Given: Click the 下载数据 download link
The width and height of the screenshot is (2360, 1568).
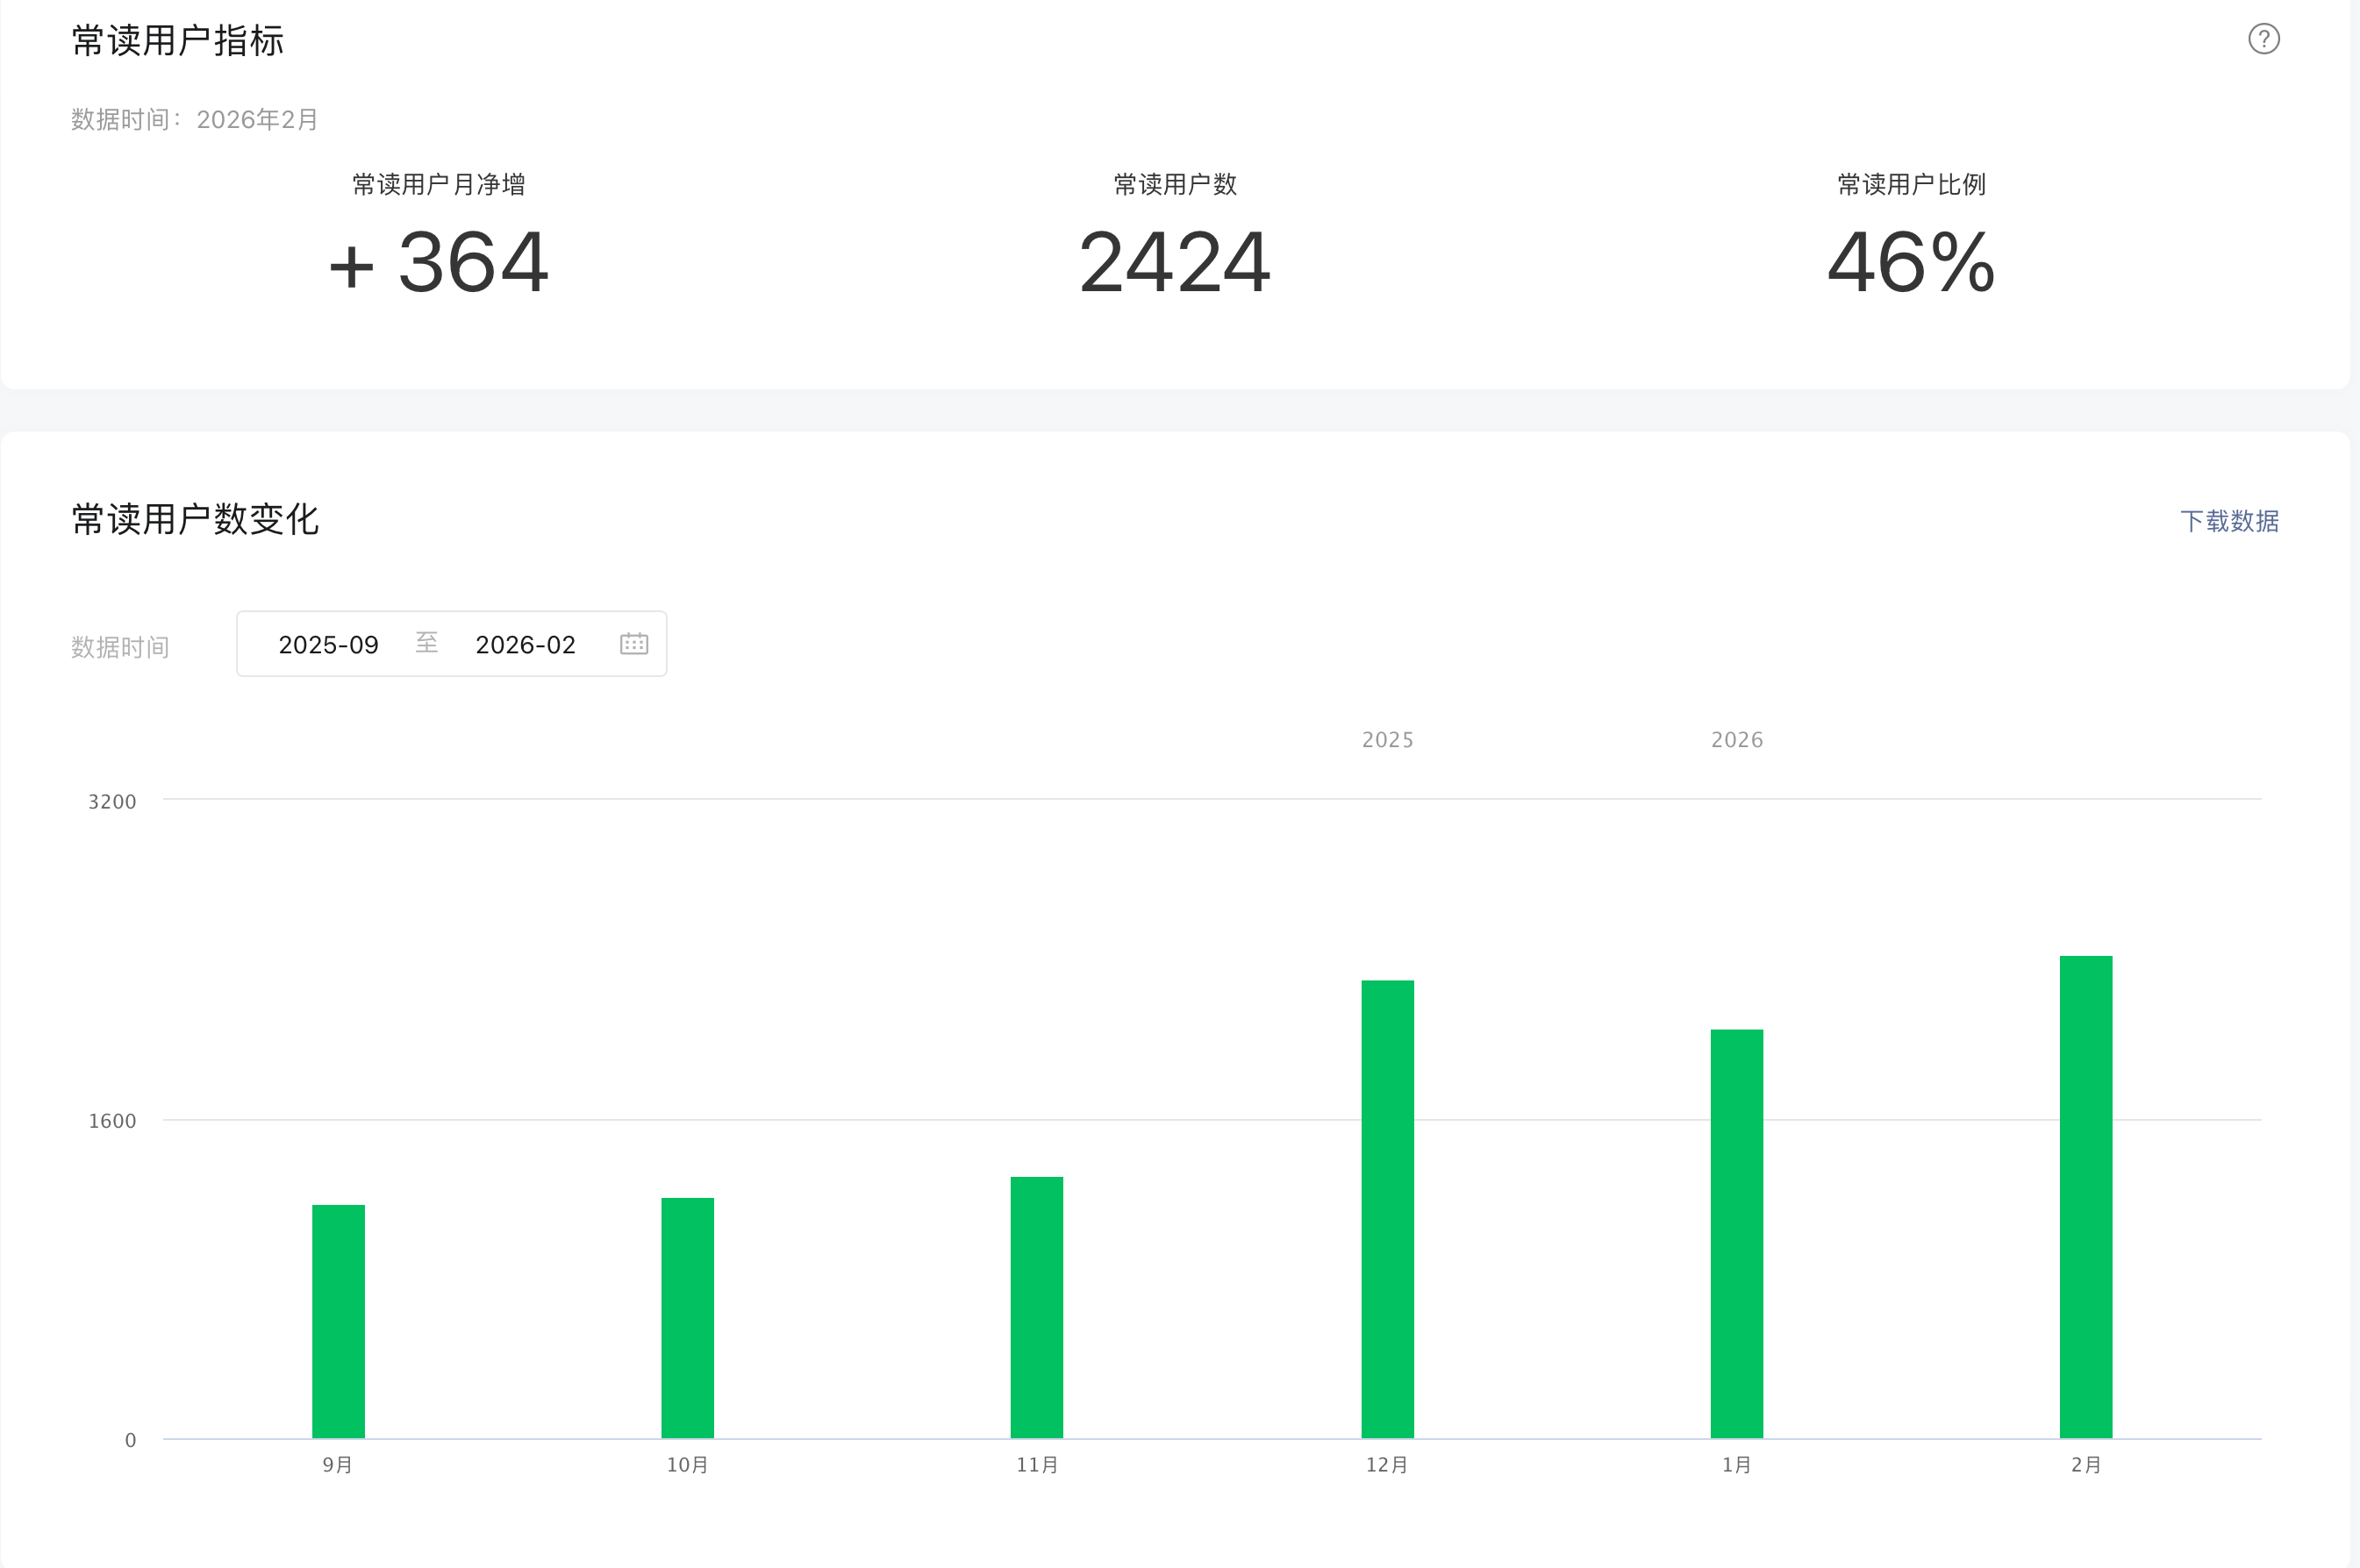Looking at the screenshot, I should click(x=2229, y=521).
